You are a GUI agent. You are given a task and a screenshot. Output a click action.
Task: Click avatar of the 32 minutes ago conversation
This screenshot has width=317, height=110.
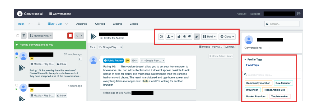(x=24, y=56)
